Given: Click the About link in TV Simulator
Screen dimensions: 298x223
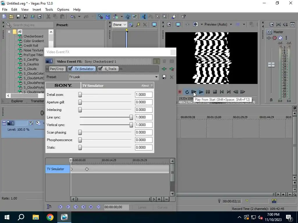Looking at the screenshot, I should point(145,86).
